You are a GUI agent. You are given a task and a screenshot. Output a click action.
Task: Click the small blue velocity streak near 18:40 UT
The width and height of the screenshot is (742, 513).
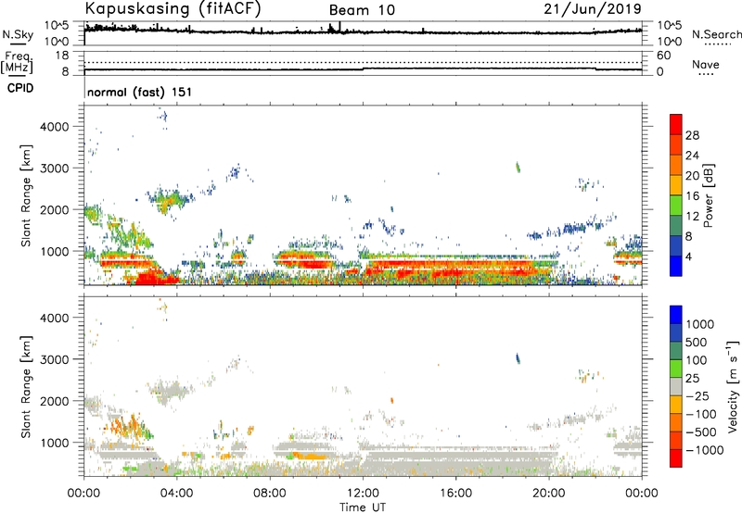518,358
